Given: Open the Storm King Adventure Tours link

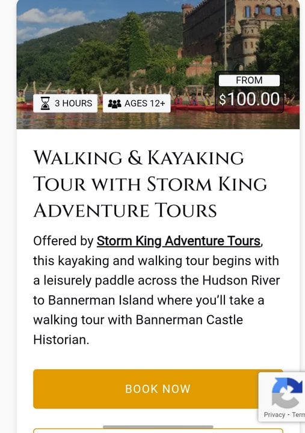Looking at the screenshot, I should point(179,241).
